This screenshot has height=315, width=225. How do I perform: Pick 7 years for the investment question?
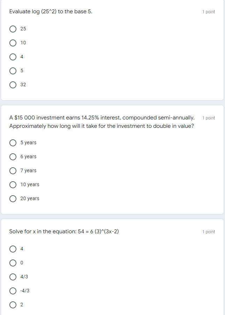pos(13,170)
